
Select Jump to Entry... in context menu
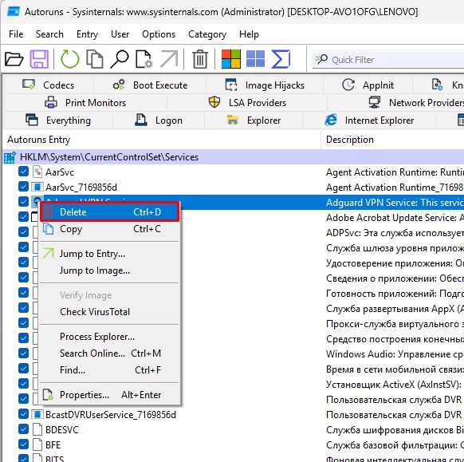[x=110, y=254]
